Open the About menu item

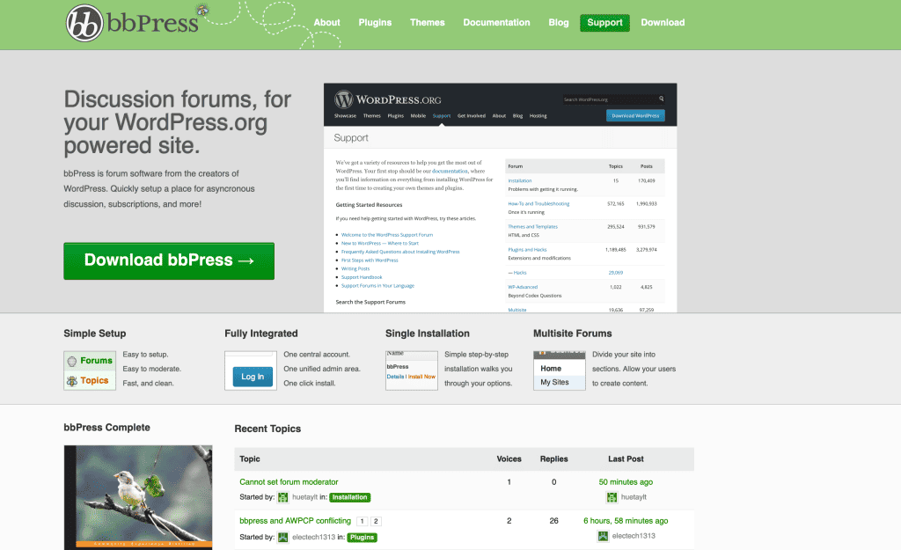(x=326, y=22)
